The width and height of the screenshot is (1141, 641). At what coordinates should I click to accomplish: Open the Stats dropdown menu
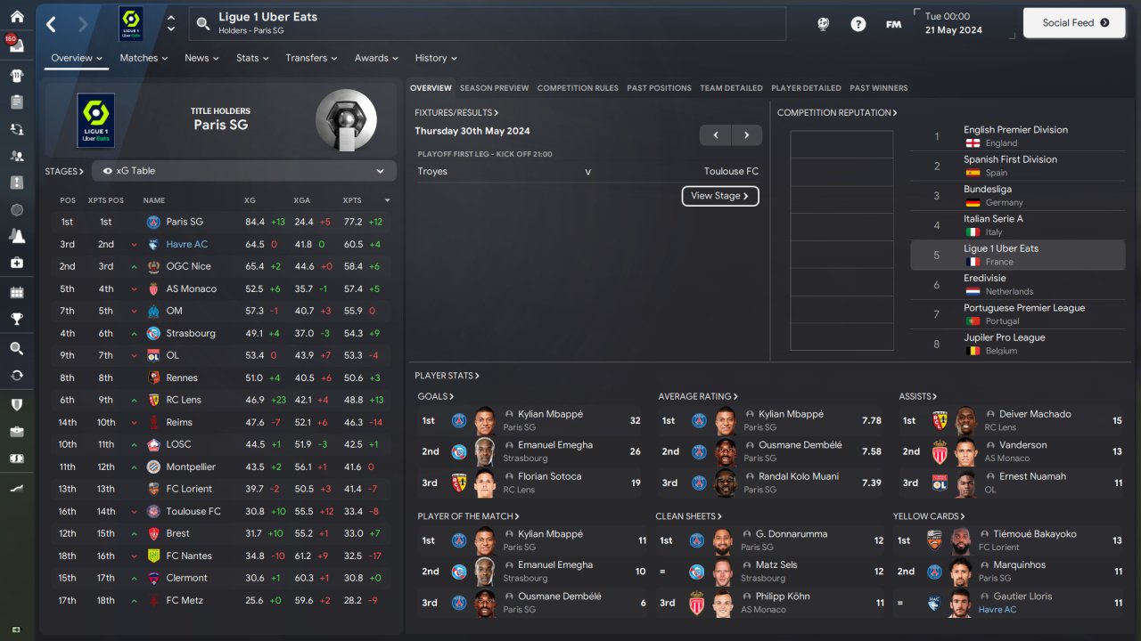253,58
